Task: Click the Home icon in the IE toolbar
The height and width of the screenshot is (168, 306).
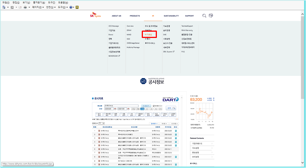Action: click(x=4, y=7)
